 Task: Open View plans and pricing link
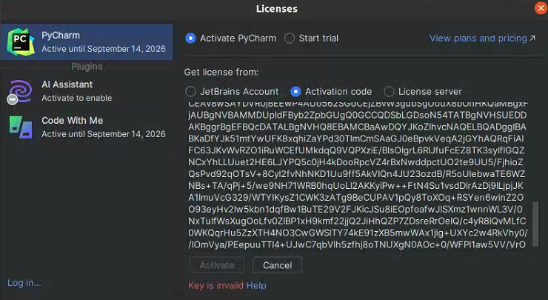(x=482, y=39)
